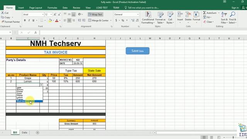Click the AutoSum button
Viewport: 247px width, 139px height.
[x=210, y=13]
